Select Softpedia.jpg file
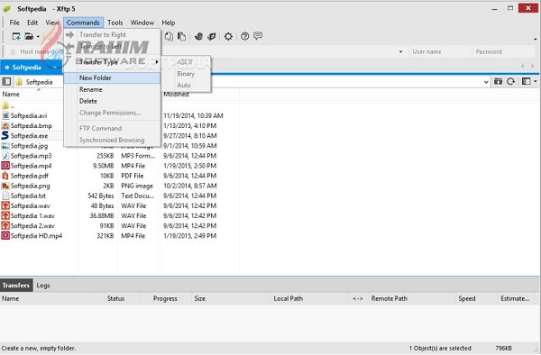 pyautogui.click(x=30, y=146)
